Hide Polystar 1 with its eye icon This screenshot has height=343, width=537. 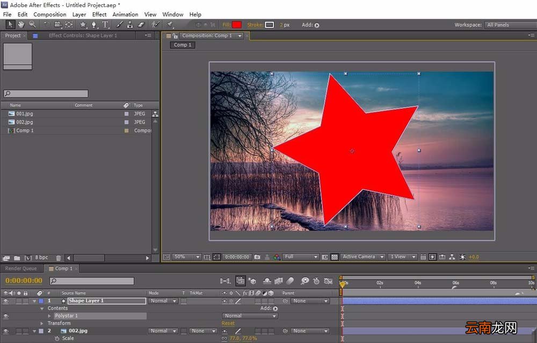point(6,316)
